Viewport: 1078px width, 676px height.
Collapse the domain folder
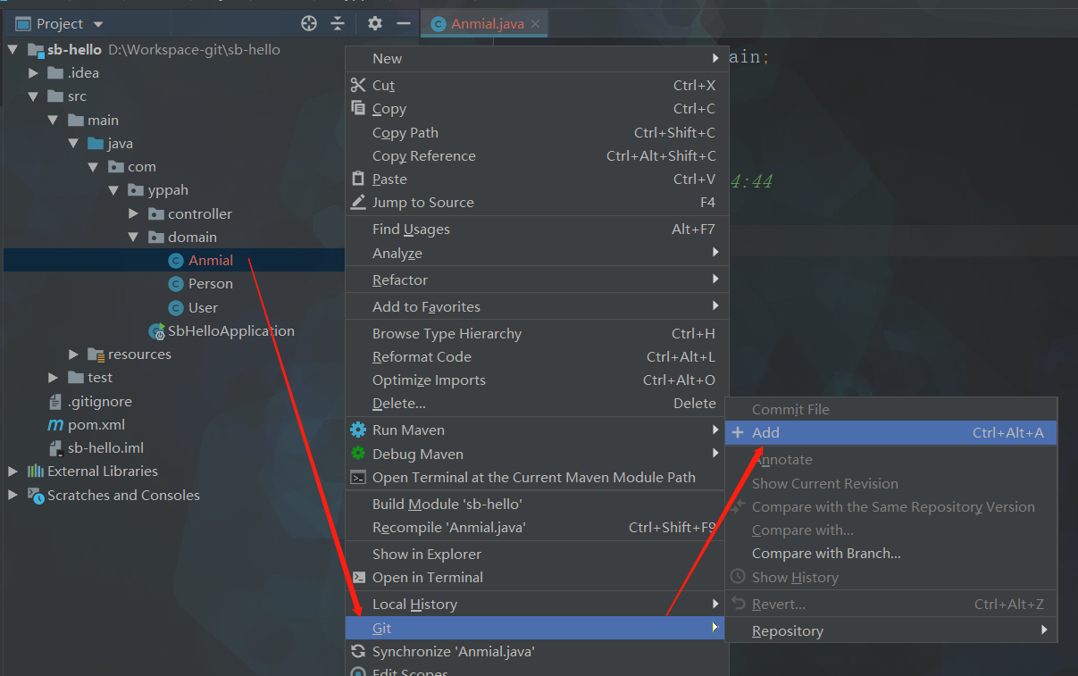133,238
